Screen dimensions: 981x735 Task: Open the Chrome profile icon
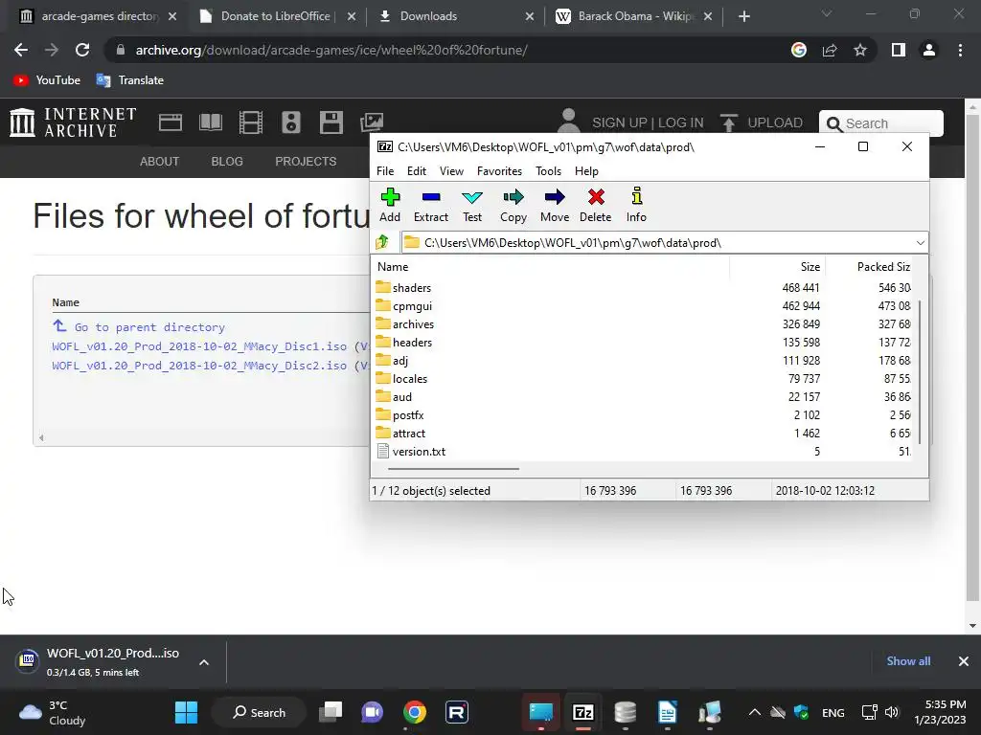pyautogui.click(x=929, y=50)
